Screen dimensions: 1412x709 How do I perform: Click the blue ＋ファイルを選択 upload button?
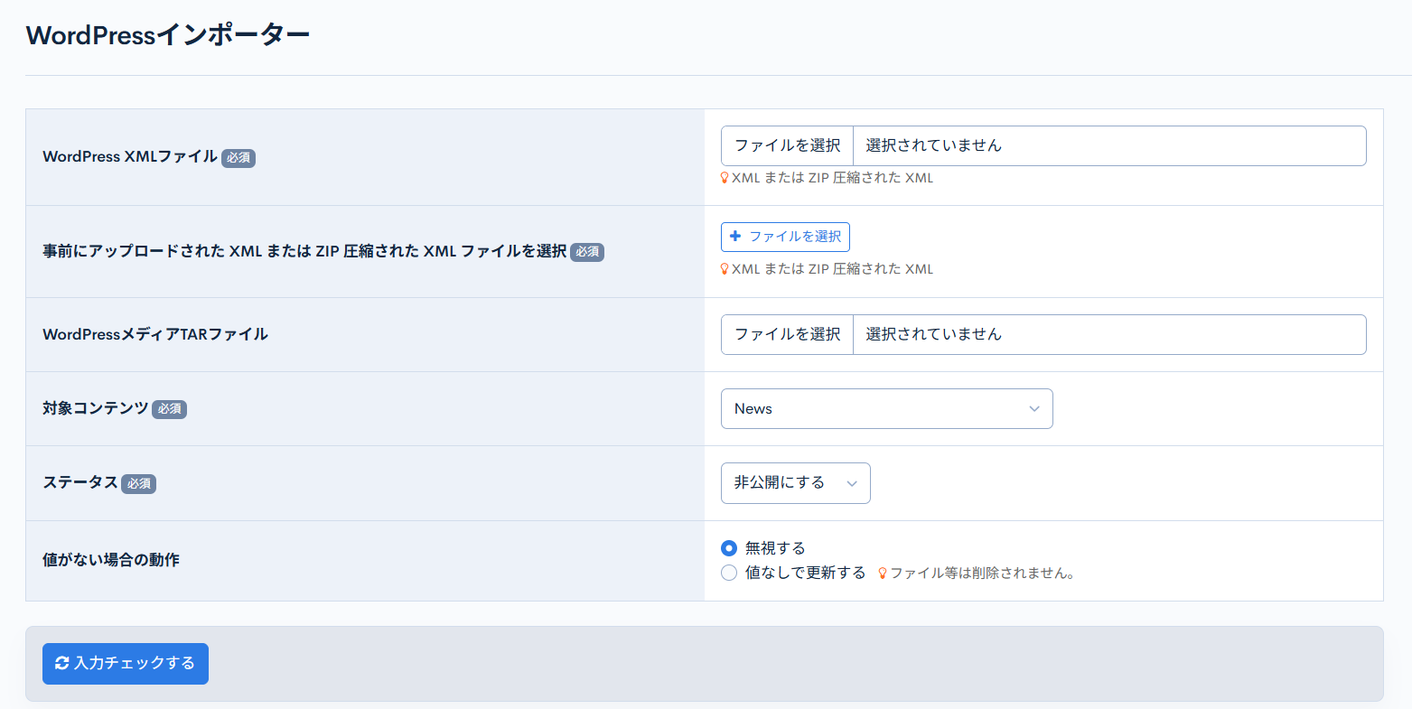point(784,237)
